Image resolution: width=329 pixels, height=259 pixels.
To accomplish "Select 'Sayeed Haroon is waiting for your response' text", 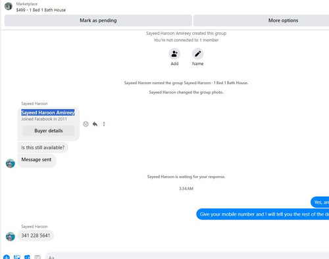I will (186, 177).
